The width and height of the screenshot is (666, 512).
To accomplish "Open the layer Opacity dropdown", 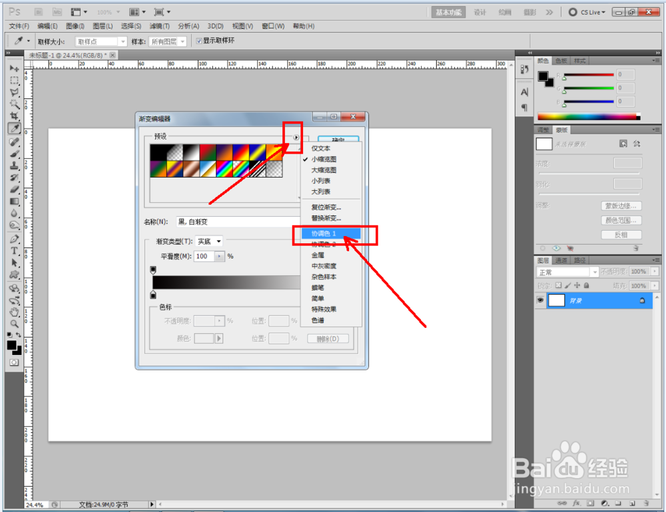I will [655, 271].
